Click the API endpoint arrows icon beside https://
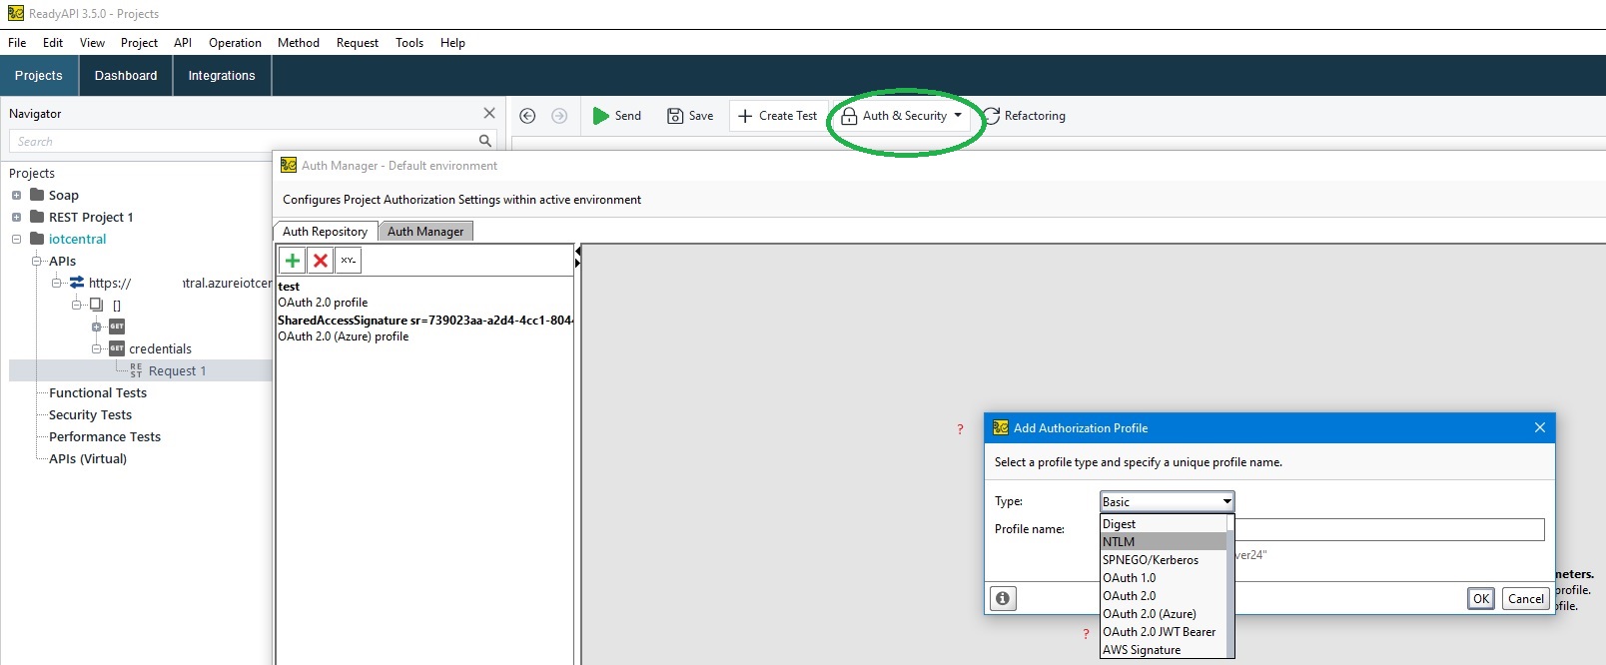The width and height of the screenshot is (1606, 665). [x=77, y=283]
